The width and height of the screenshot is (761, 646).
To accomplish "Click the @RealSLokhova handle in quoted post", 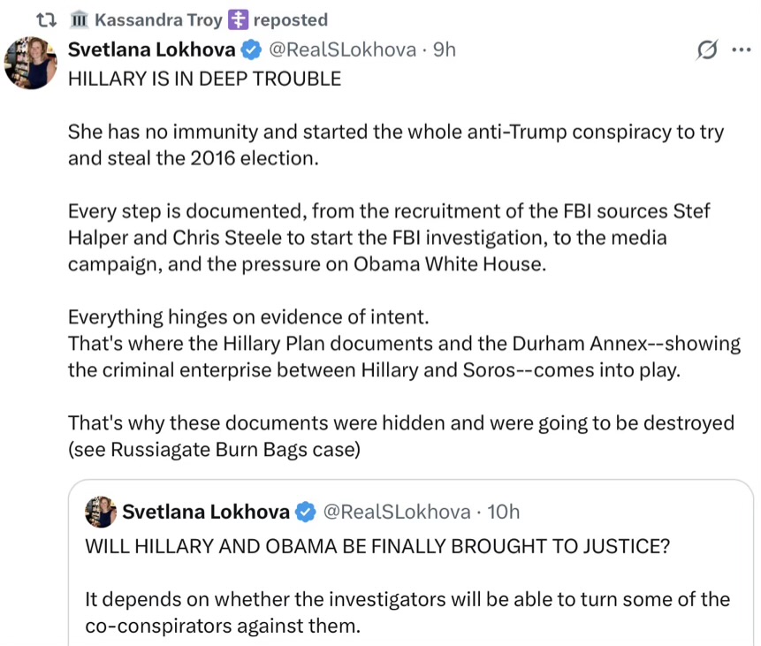I will (396, 512).
